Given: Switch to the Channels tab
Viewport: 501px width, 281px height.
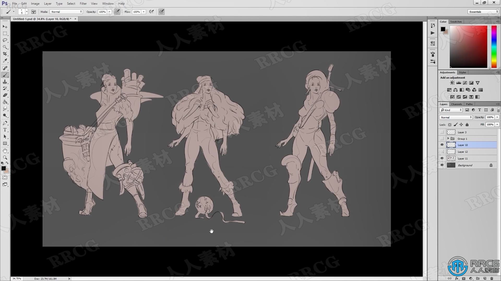Looking at the screenshot, I should (x=456, y=104).
